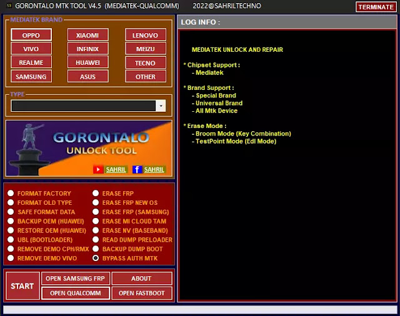
Task: Open the TYPE dropdown arrow
Action: [161, 106]
